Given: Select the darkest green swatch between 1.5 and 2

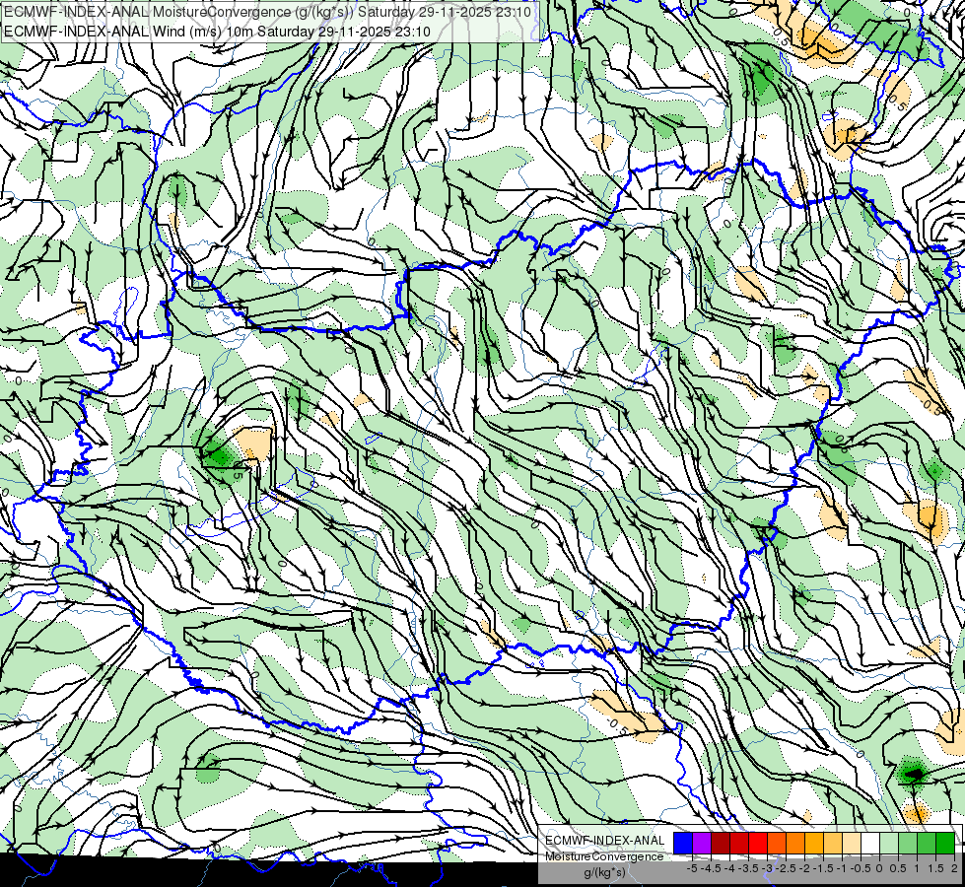Looking at the screenshot, I should coord(945,843).
